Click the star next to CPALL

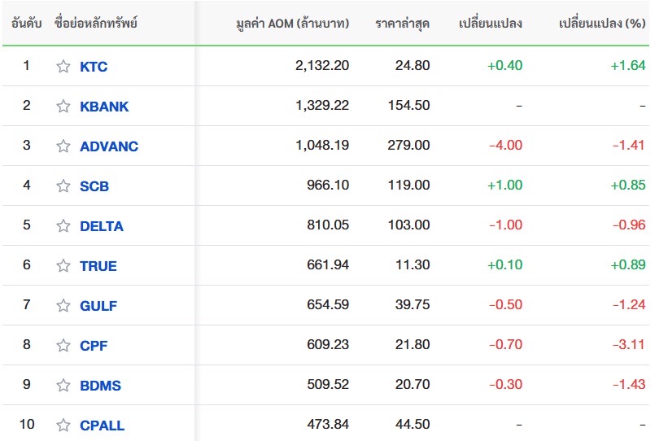[63, 425]
